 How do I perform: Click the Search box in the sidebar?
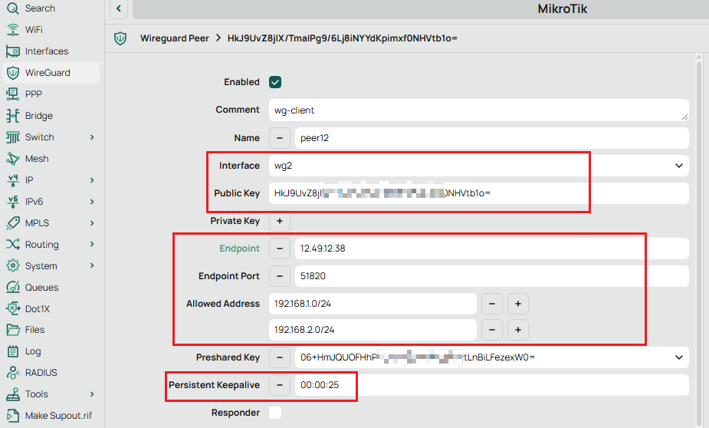click(x=51, y=8)
